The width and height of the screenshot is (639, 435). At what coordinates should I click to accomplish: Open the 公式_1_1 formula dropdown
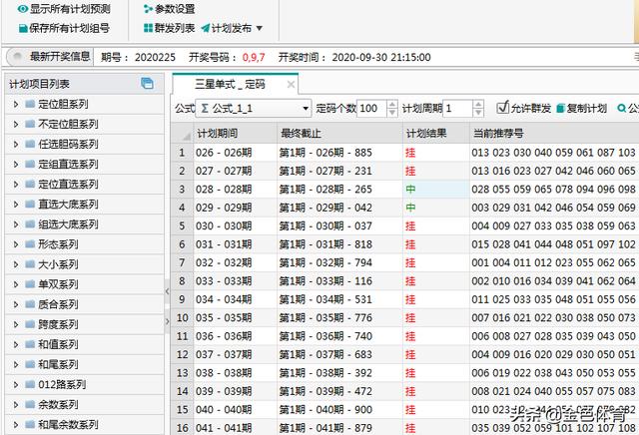[305, 108]
